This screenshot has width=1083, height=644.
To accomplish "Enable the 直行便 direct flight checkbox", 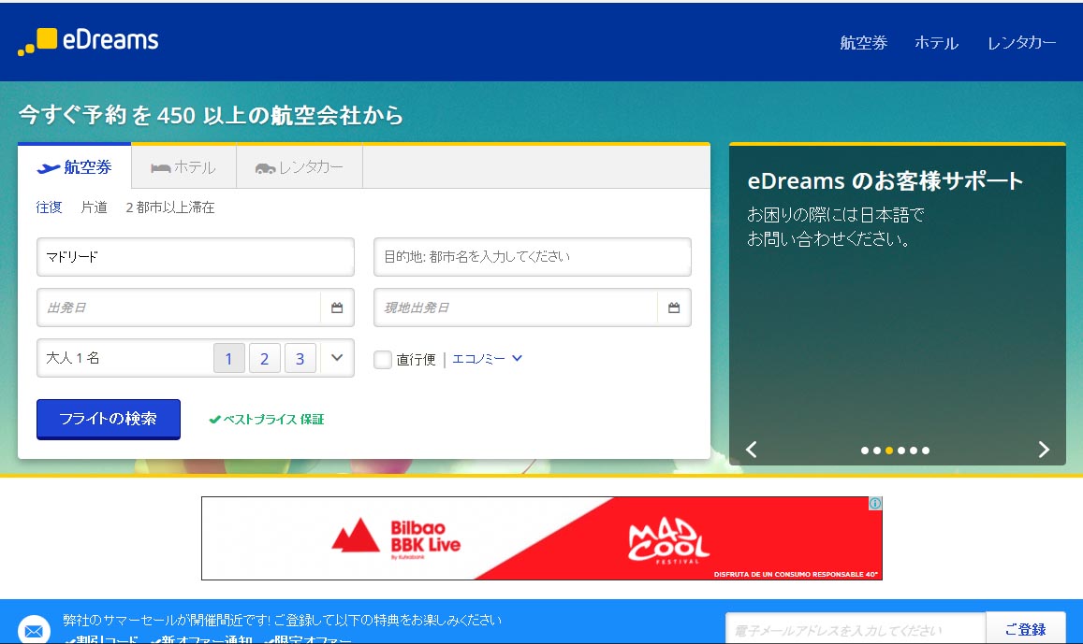I will point(383,359).
